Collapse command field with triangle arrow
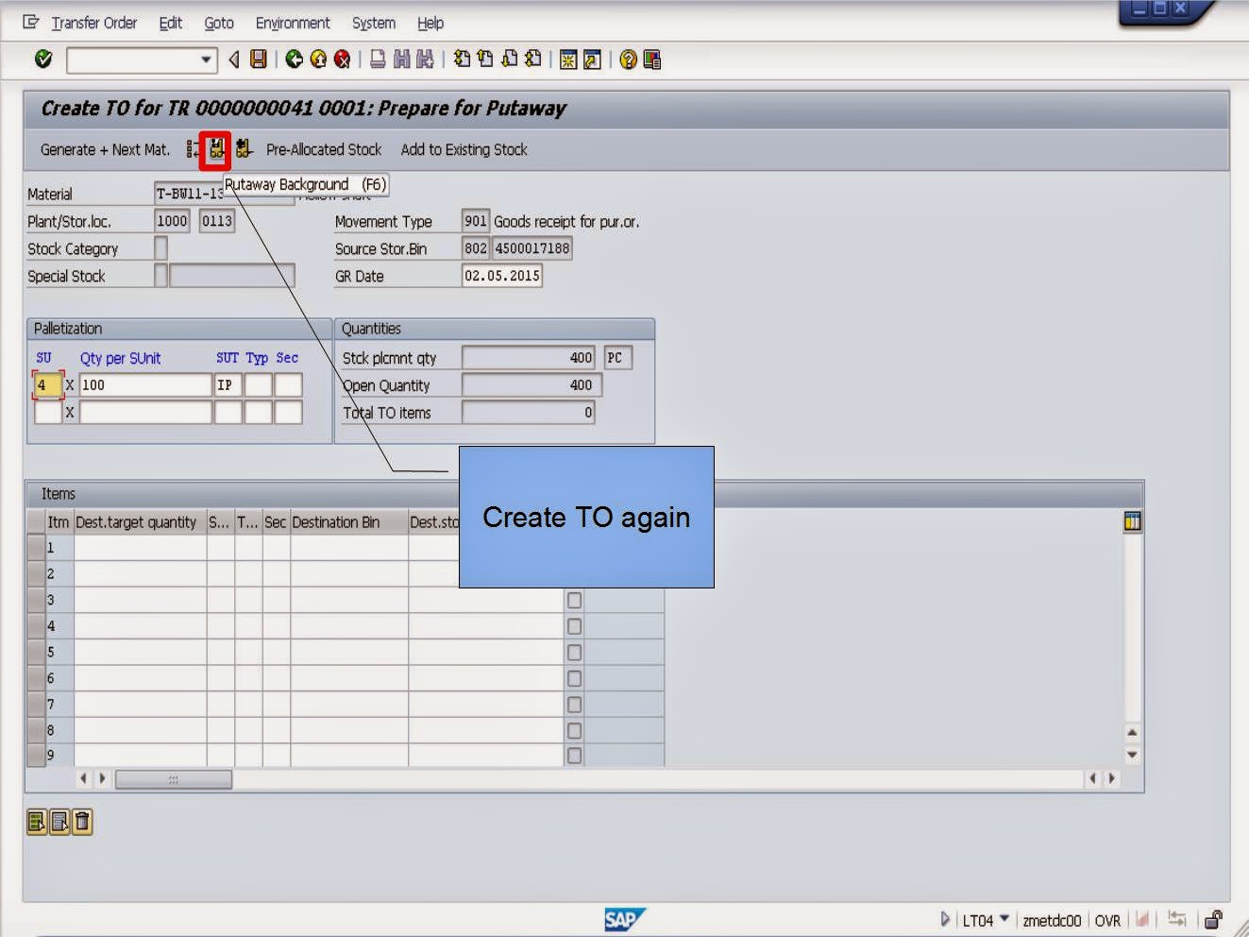The image size is (1249, 937). pyautogui.click(x=234, y=60)
